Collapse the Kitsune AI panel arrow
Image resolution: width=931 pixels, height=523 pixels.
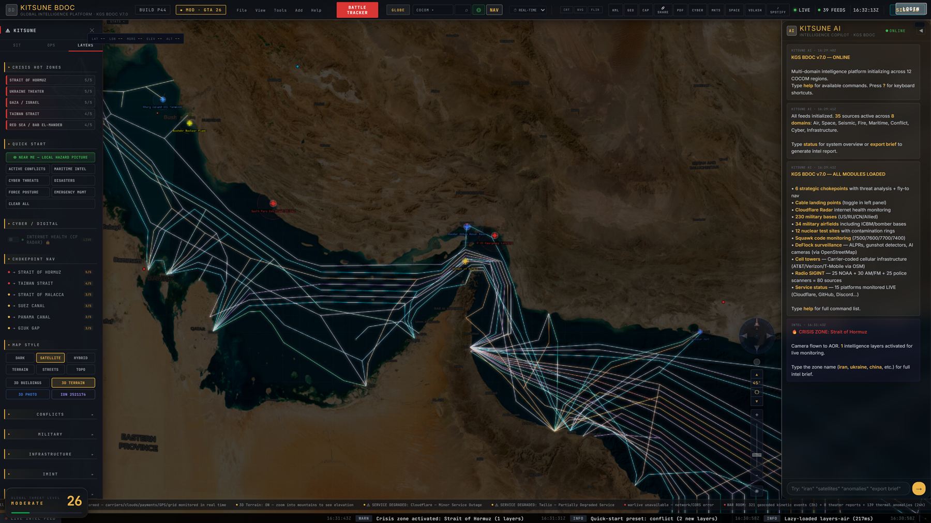(x=921, y=31)
